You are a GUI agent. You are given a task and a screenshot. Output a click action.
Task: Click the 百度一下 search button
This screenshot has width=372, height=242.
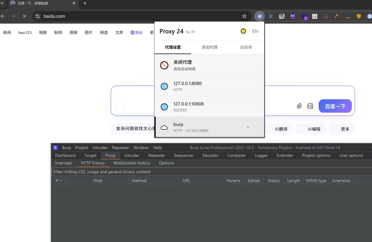pos(335,106)
